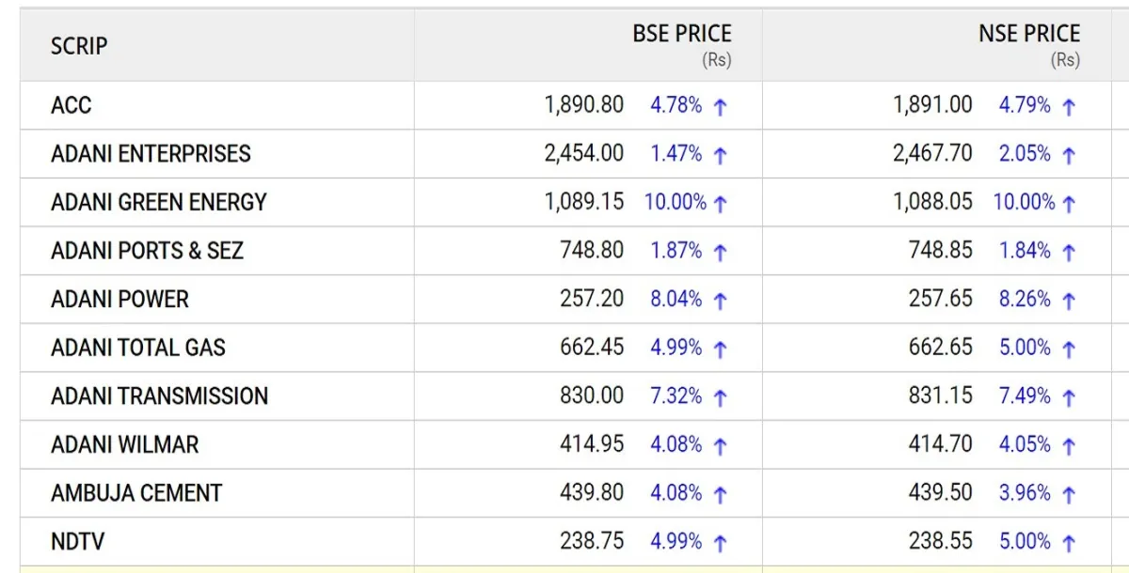Open the ADANI PORTS & SEZ scrip

147,251
